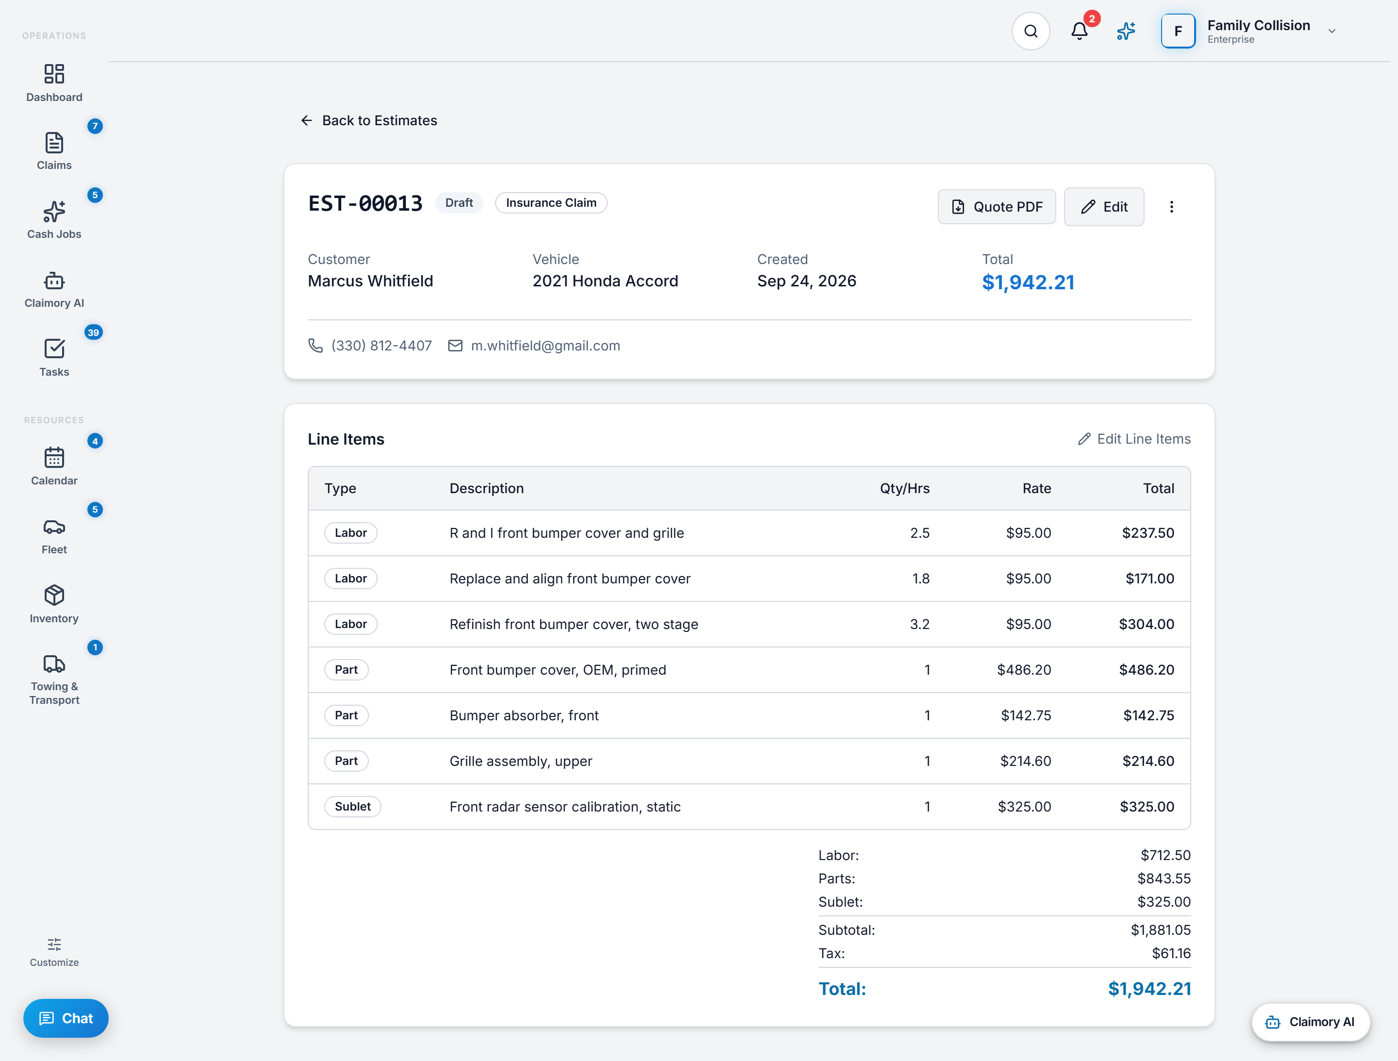Open Cash Jobs section
This screenshot has width=1398, height=1061.
click(54, 220)
